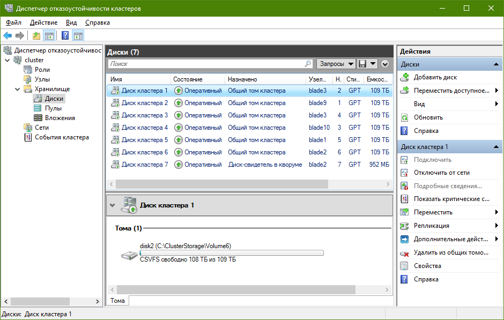
Task: Click the Добавить диск plus icon
Action: click(x=405, y=77)
